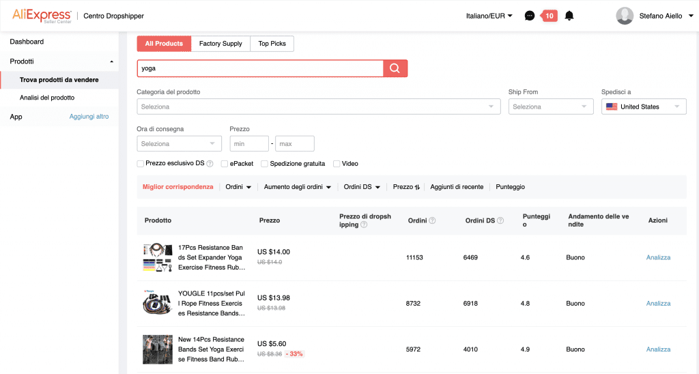Click the AliExpress Seller Center logo
Image resolution: width=699 pixels, height=374 pixels.
pyautogui.click(x=42, y=16)
